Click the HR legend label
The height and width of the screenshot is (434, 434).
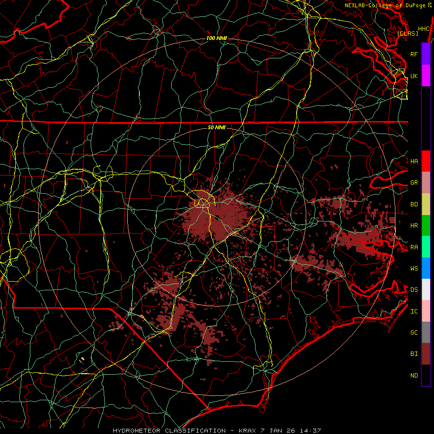tap(414, 226)
